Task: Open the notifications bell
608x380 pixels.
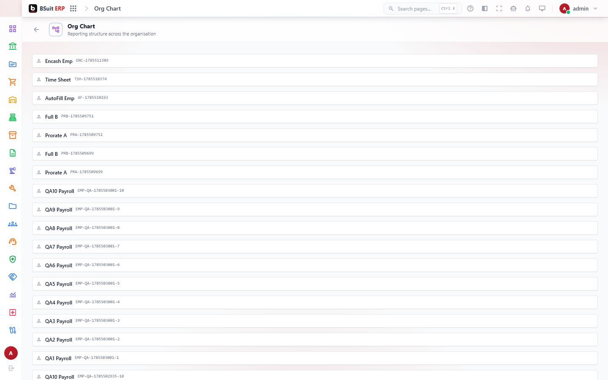Action: [x=528, y=8]
